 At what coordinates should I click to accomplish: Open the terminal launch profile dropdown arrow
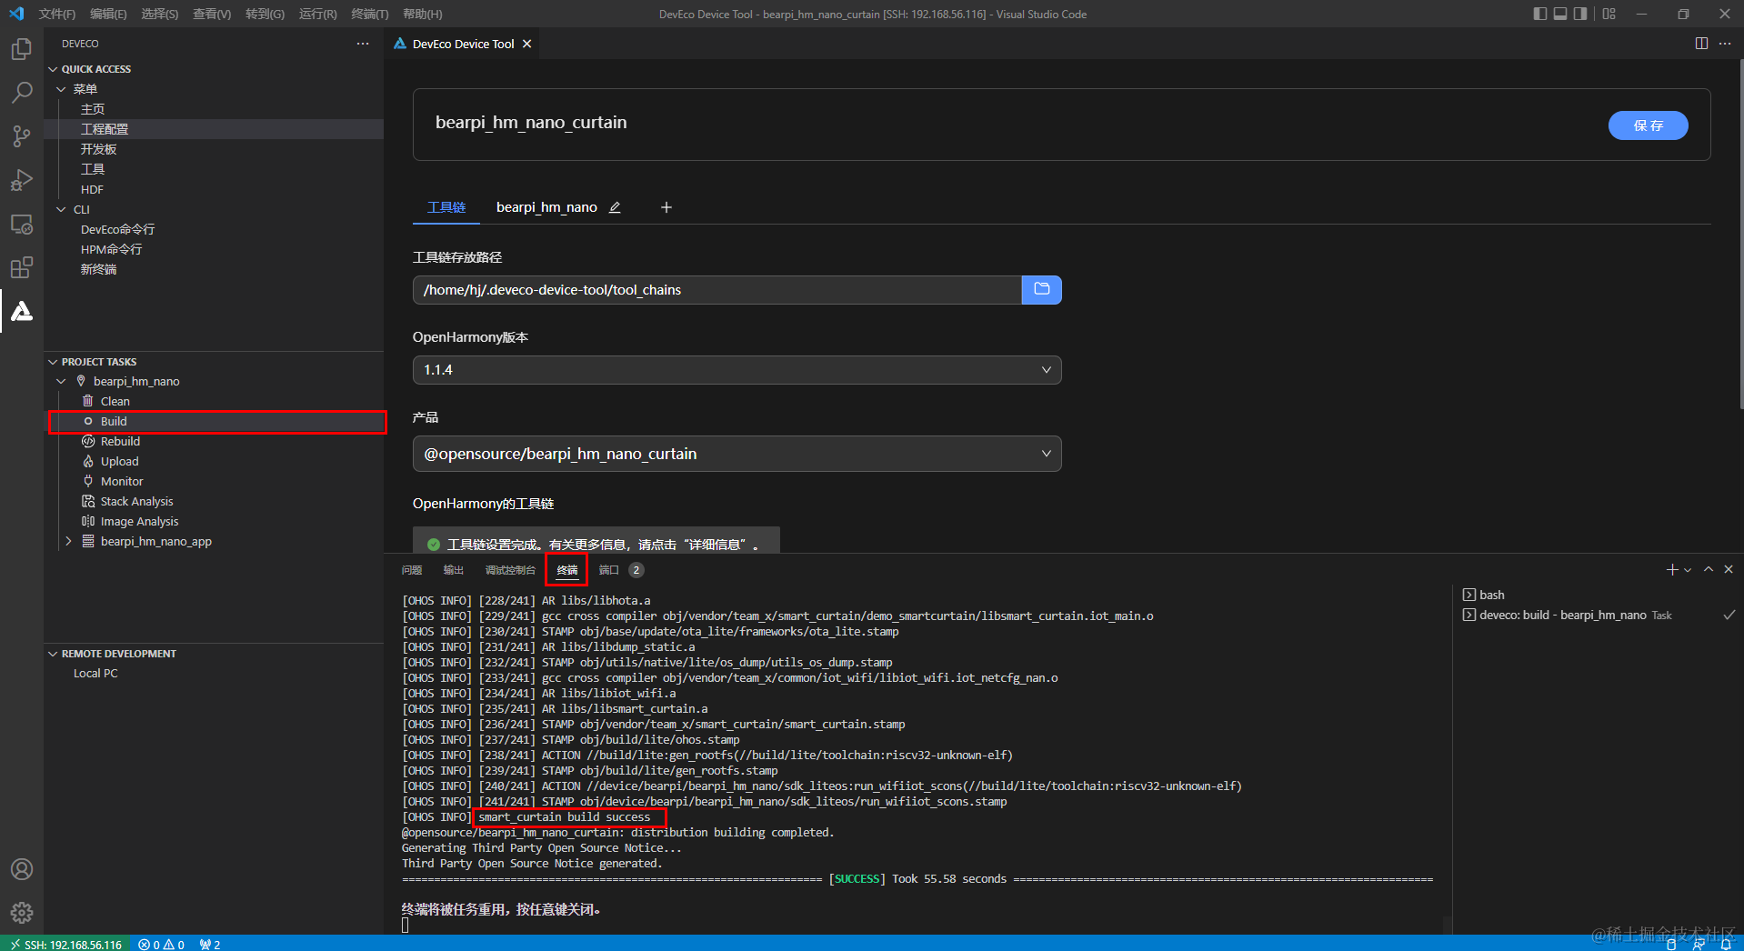click(1688, 570)
